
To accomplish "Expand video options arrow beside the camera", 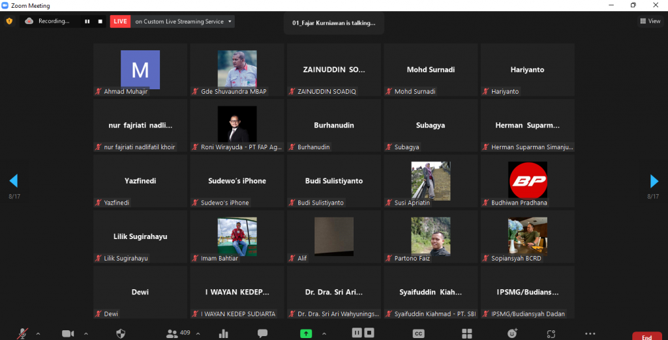I will 85,333.
